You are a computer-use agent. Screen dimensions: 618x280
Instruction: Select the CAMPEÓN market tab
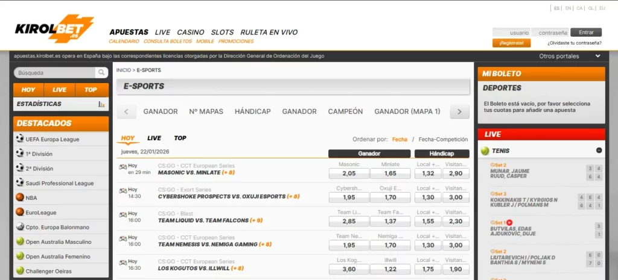[345, 111]
